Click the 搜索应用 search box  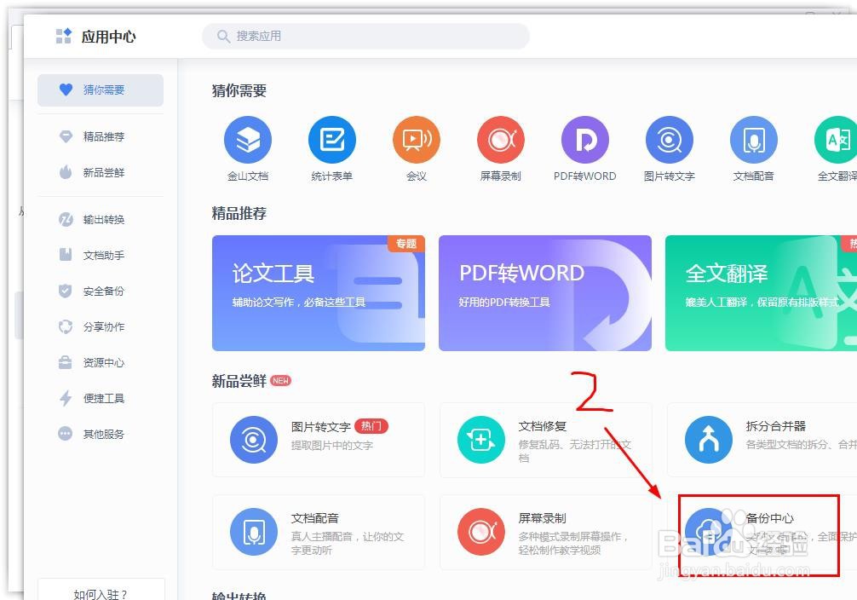point(366,37)
